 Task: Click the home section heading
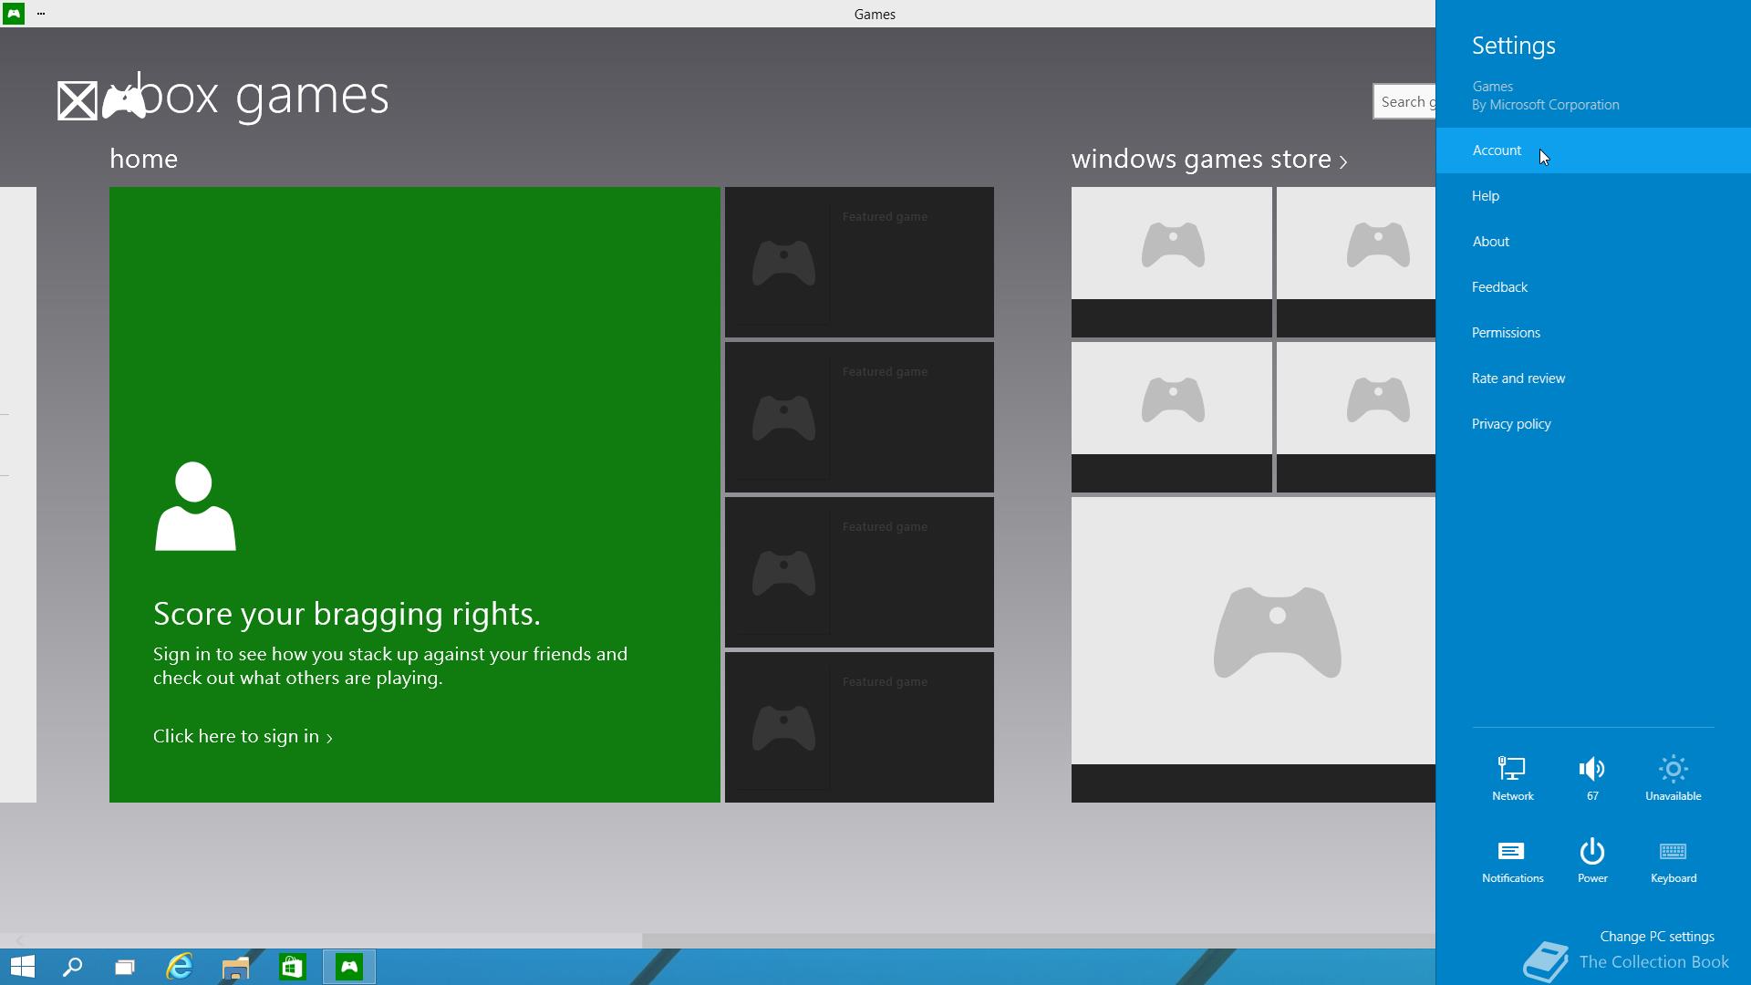tap(143, 159)
